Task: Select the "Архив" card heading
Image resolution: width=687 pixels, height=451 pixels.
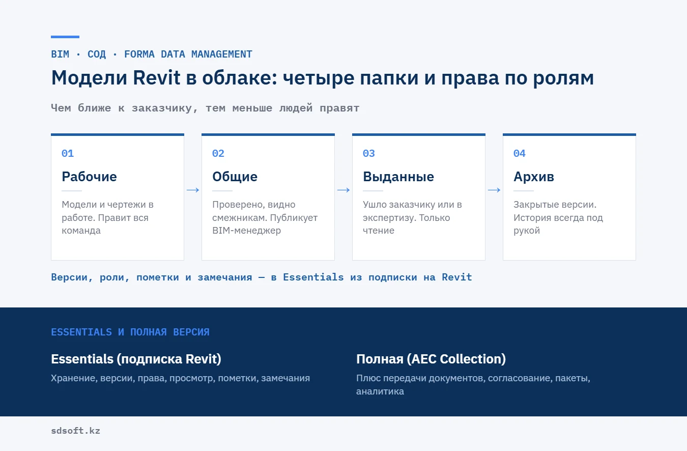Action: 534,177
